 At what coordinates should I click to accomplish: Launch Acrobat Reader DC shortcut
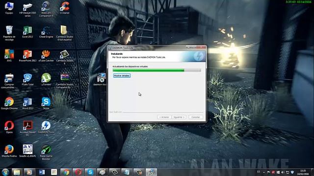click(27, 129)
